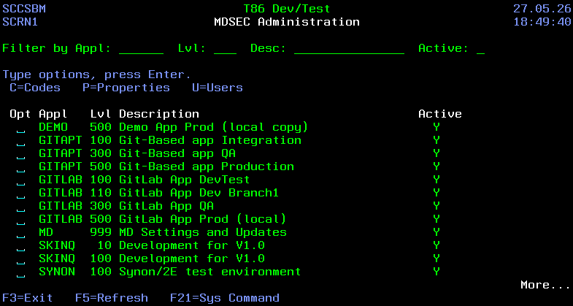The width and height of the screenshot is (573, 306).
Task: Select the Opt field for MD 999
Action: pyautogui.click(x=21, y=233)
